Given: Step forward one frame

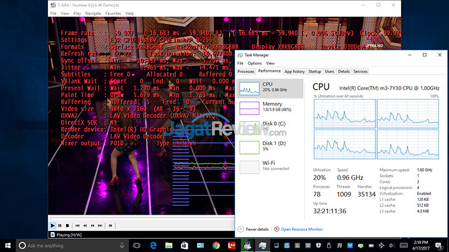Looking at the screenshot, I should (110, 225).
